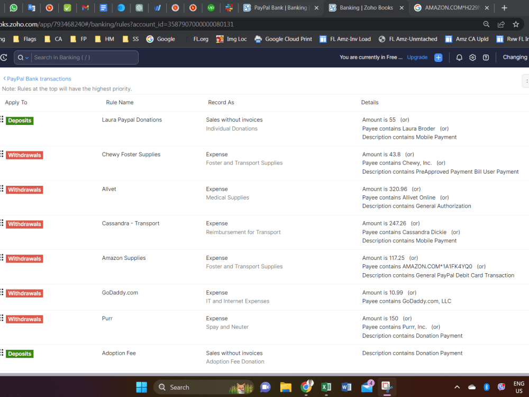The image size is (529, 397).
Task: Open Amz CA Upld bookmark
Action: [x=467, y=39]
